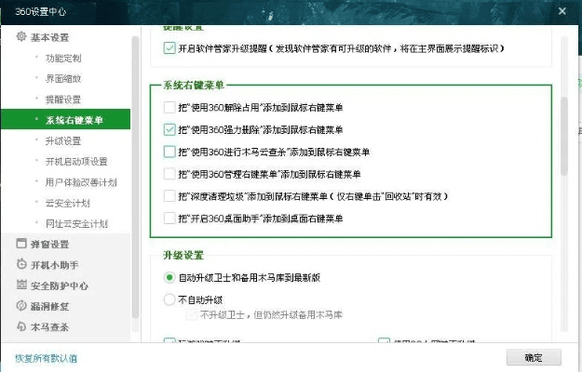Screen dimensions: 582x372
Task: Expand 木马查杀 category
Action: point(49,327)
